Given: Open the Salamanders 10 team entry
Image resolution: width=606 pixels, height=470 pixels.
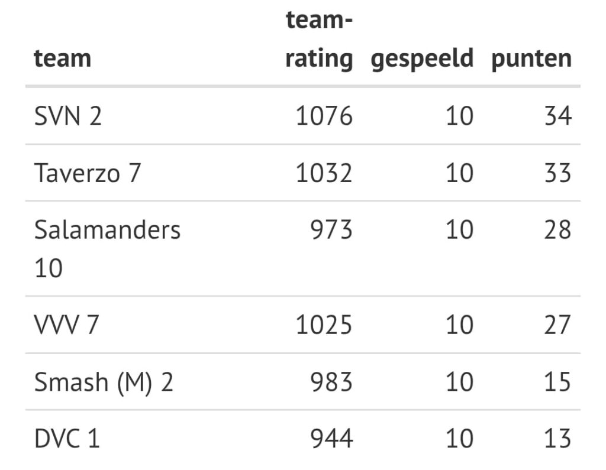Looking at the screenshot, I should point(107,248).
